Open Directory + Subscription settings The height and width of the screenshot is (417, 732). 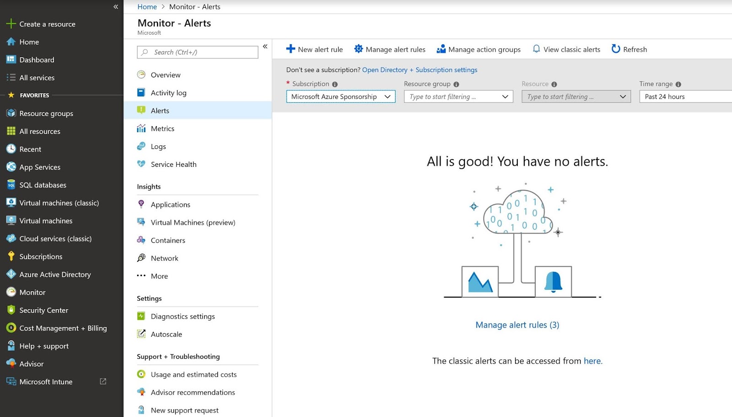pyautogui.click(x=420, y=69)
